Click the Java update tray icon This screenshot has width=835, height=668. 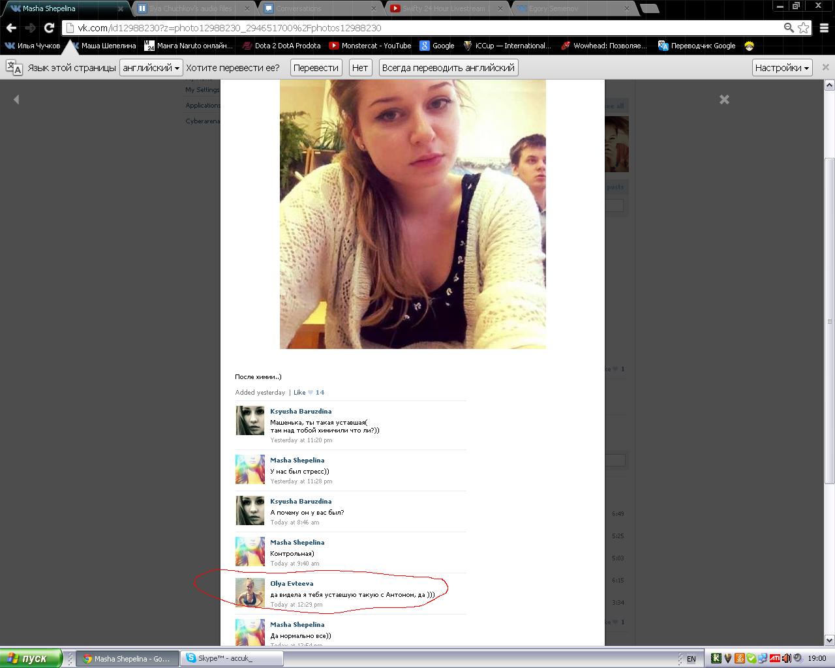pos(740,658)
